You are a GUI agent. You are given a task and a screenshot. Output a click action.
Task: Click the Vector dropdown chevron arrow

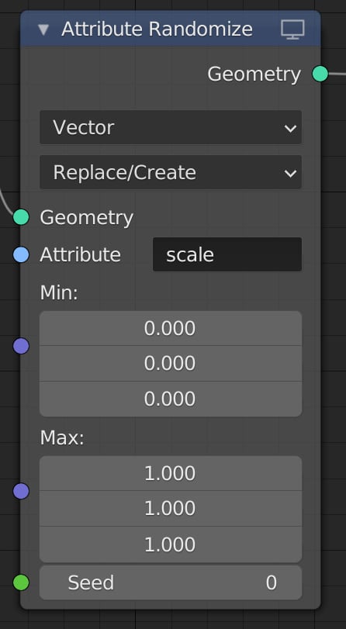point(290,129)
